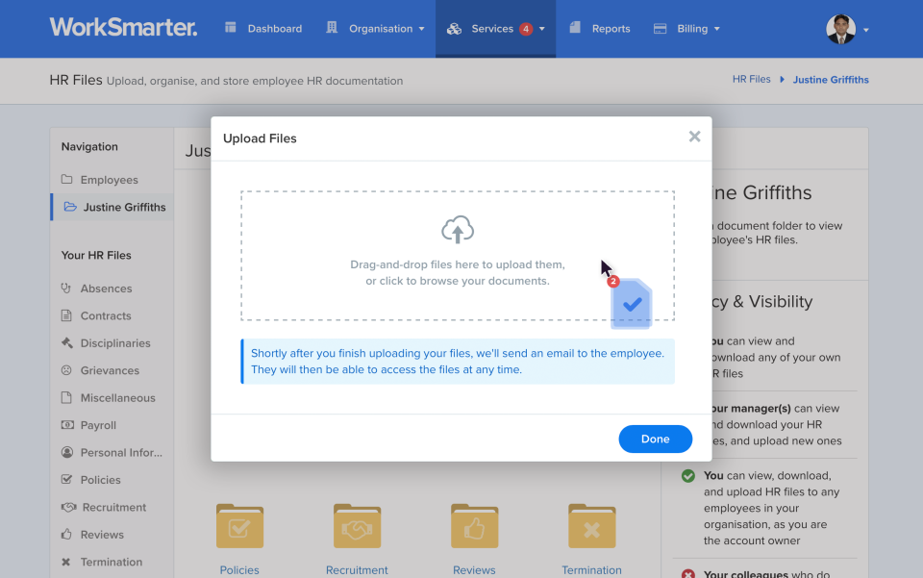The image size is (923, 578).
Task: Open the profile avatar dropdown
Action: coord(842,29)
